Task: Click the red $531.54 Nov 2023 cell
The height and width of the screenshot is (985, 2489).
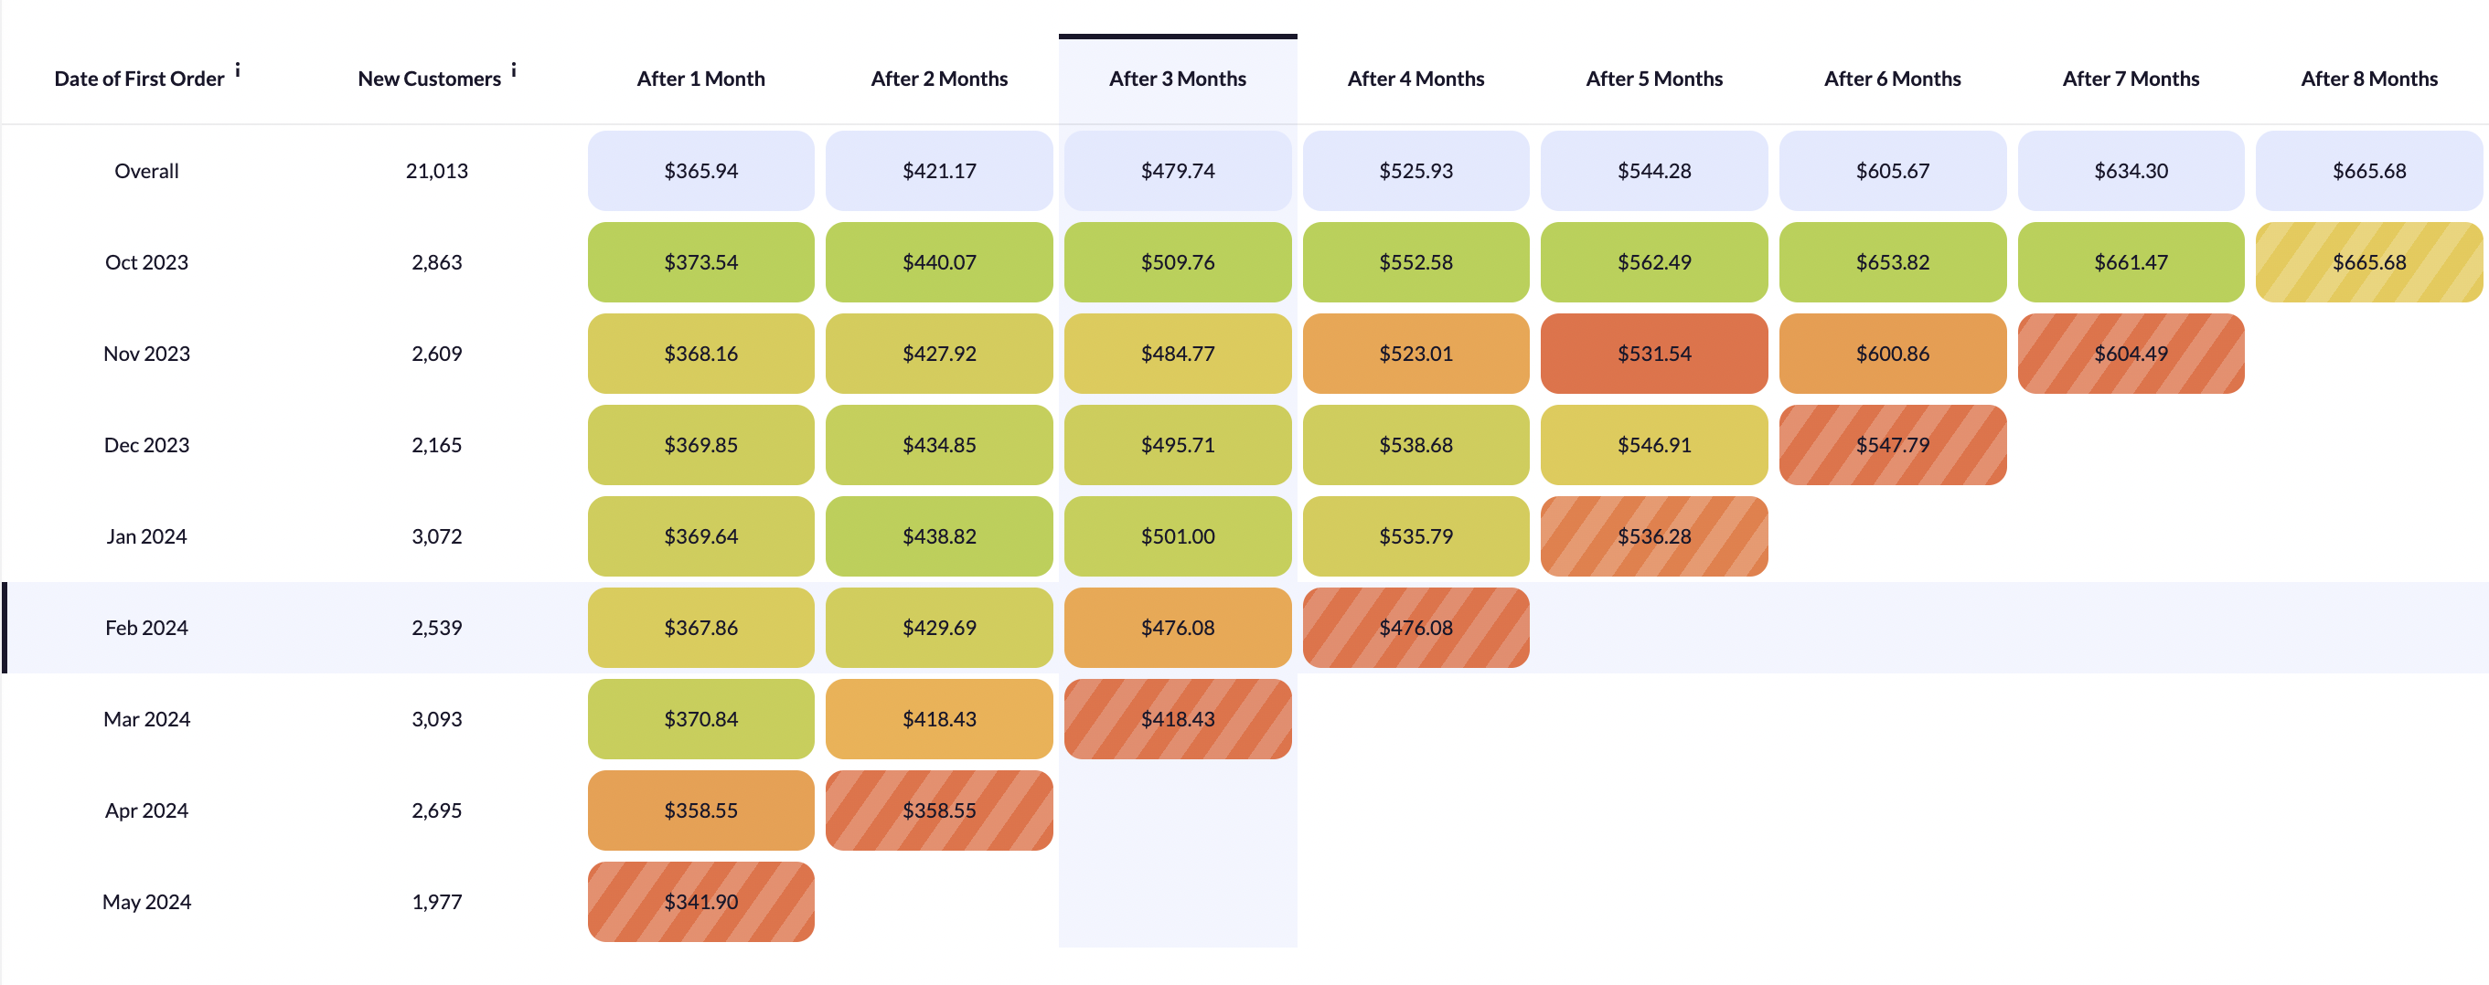Action: coord(1653,354)
